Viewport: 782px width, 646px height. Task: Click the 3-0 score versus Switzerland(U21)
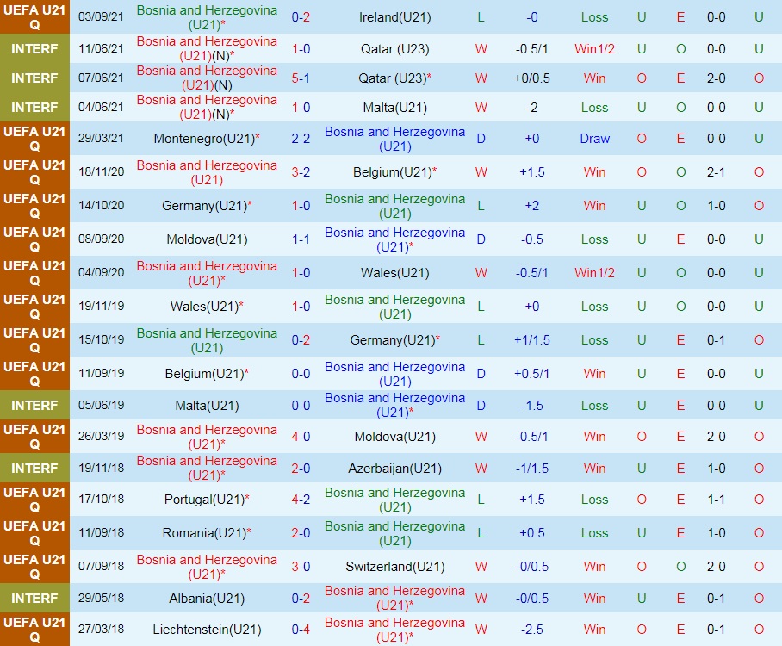tap(301, 567)
